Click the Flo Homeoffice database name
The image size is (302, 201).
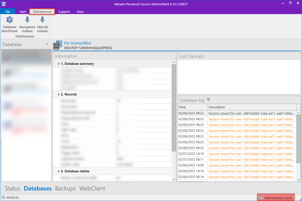[x=78, y=43]
